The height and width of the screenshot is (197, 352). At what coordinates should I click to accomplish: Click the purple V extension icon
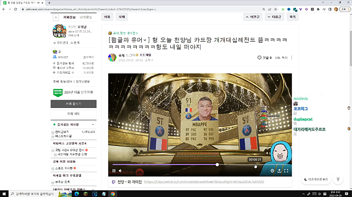tap(301, 9)
